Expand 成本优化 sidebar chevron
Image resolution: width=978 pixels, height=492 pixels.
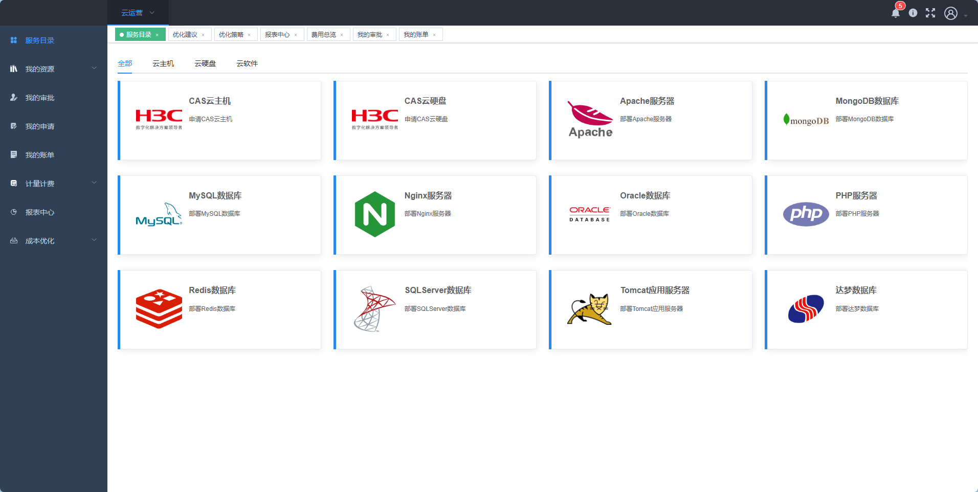coord(94,240)
